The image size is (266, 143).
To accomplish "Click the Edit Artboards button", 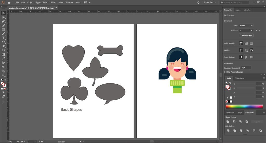I will tap(246, 36).
